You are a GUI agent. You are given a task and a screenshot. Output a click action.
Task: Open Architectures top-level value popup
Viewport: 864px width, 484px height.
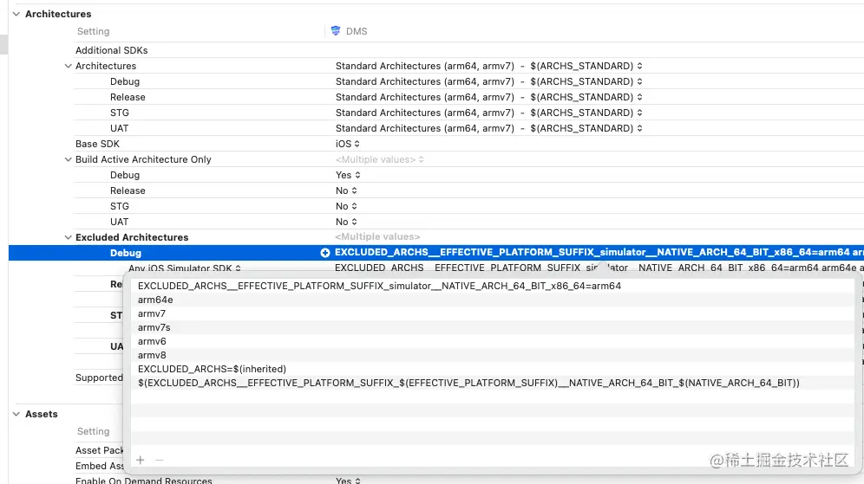488,66
